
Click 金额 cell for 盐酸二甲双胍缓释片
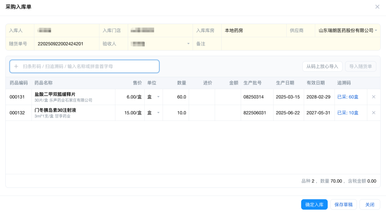(228, 97)
